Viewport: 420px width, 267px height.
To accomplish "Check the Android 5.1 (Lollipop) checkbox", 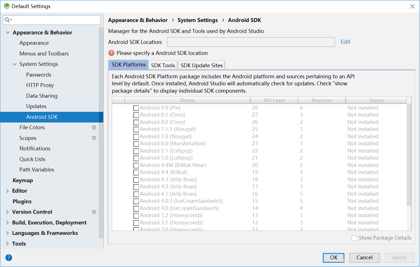I will tap(136, 151).
